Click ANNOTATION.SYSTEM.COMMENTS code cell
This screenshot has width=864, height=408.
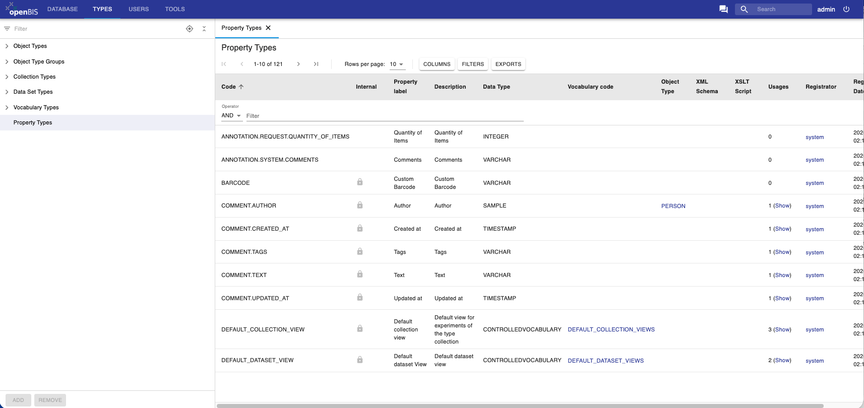(270, 160)
